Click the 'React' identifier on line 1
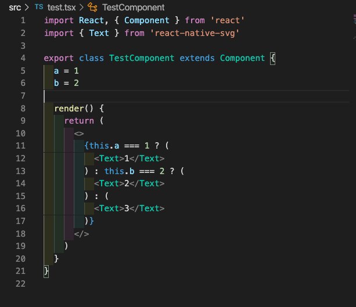 pos(91,20)
